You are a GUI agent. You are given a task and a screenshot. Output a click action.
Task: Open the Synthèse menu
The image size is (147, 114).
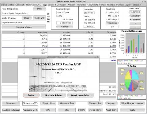click(111, 5)
